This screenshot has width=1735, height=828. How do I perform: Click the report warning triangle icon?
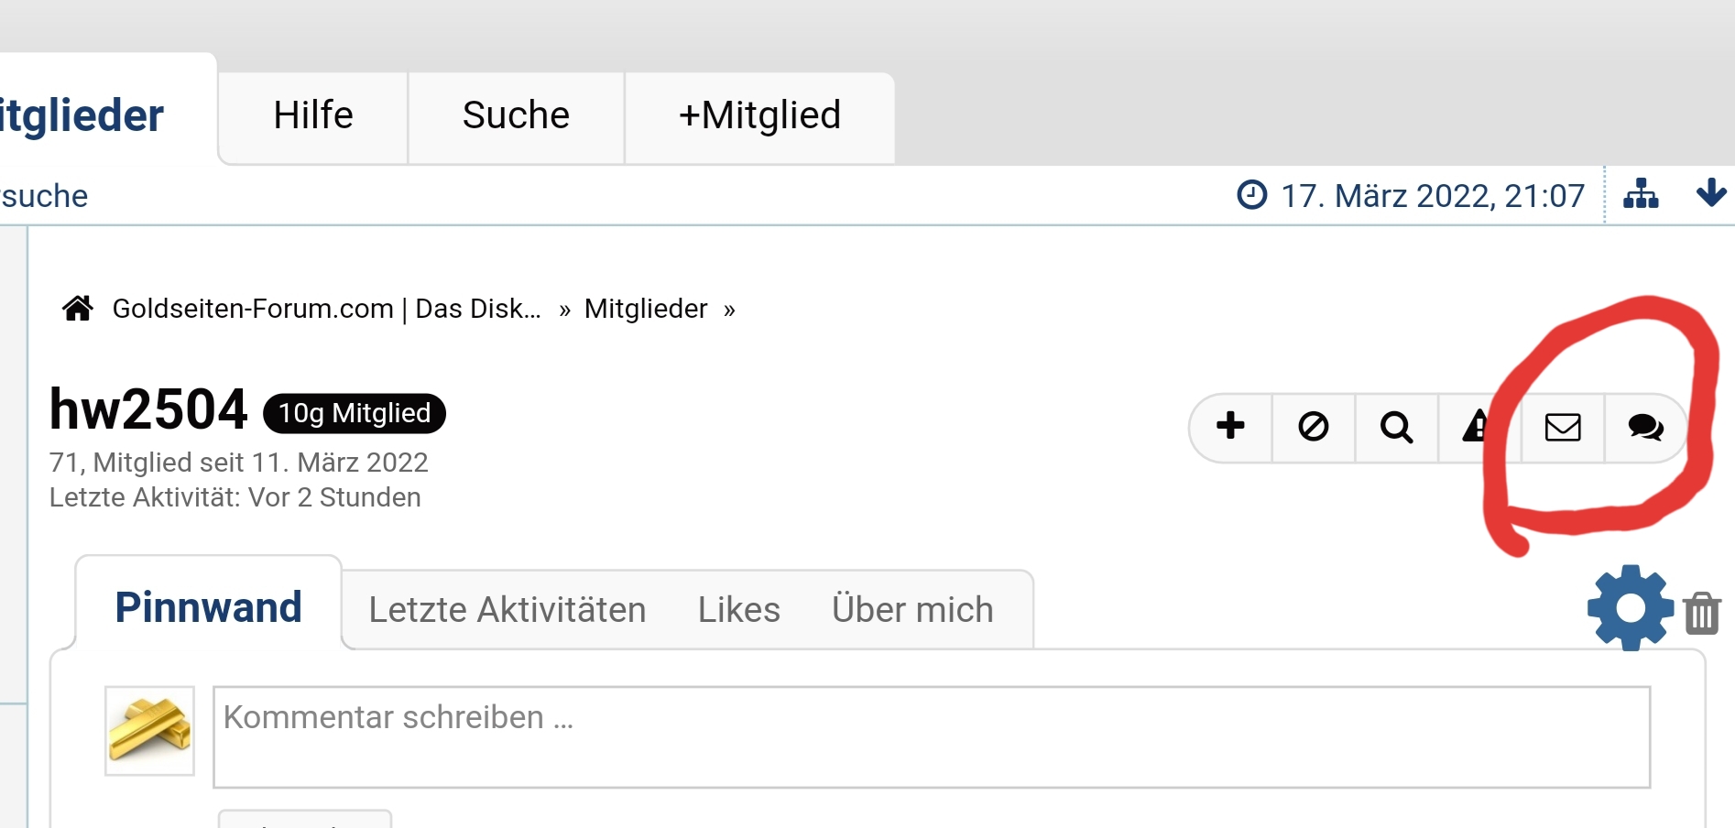point(1473,427)
